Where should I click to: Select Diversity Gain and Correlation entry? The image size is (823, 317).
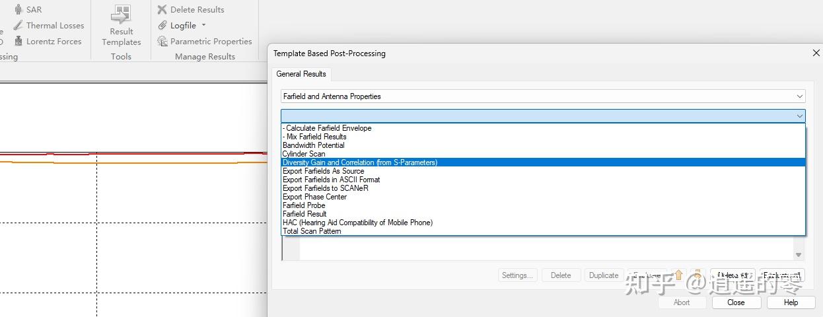click(360, 162)
